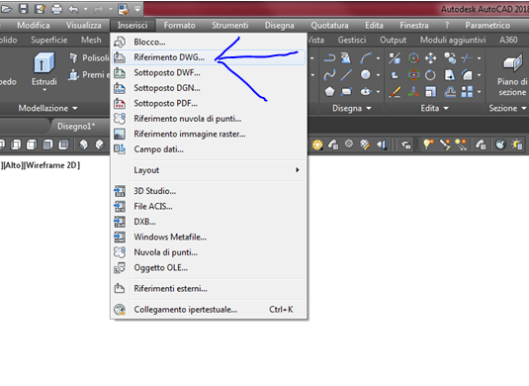This screenshot has width=529, height=386.
Task: Click the Redo arrow icon
Action: [99, 9]
